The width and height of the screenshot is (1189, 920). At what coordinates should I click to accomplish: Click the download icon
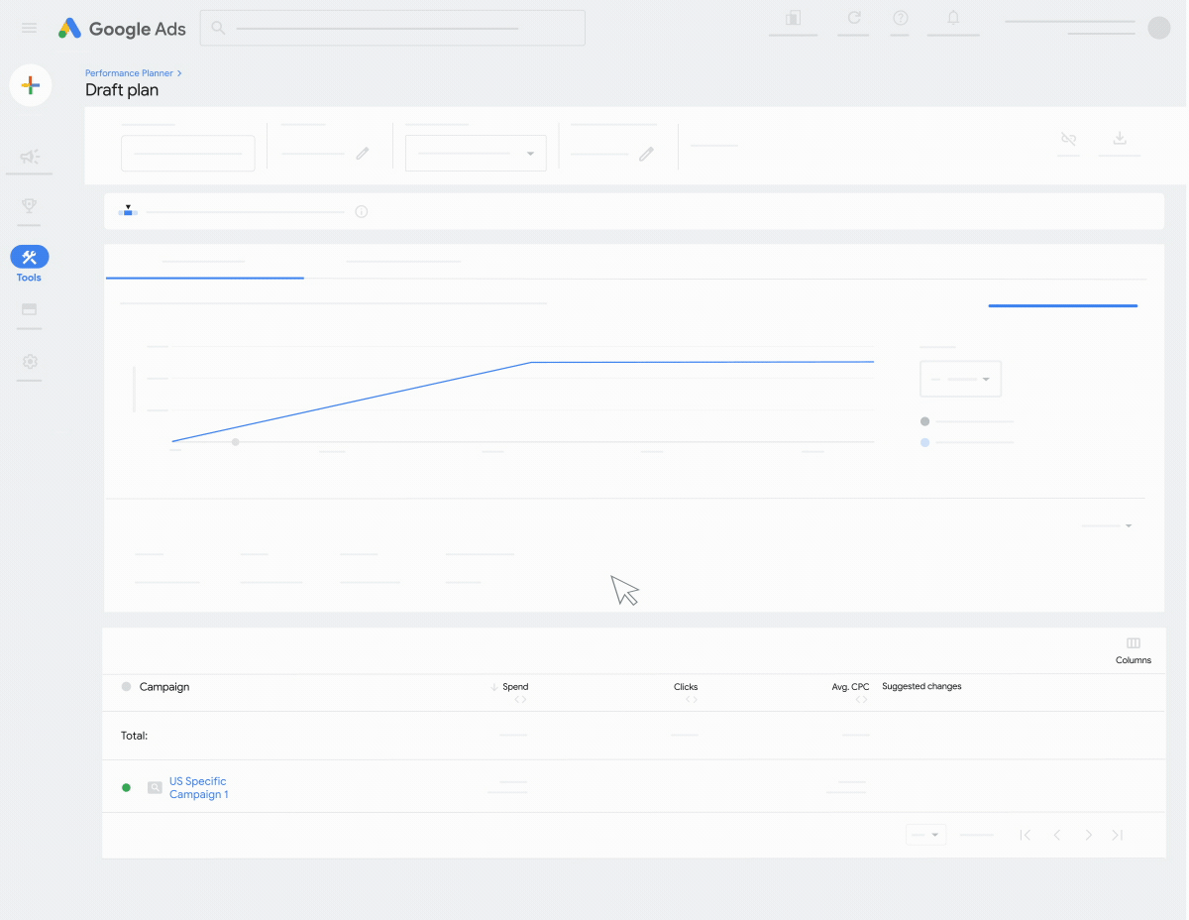pos(1120,139)
